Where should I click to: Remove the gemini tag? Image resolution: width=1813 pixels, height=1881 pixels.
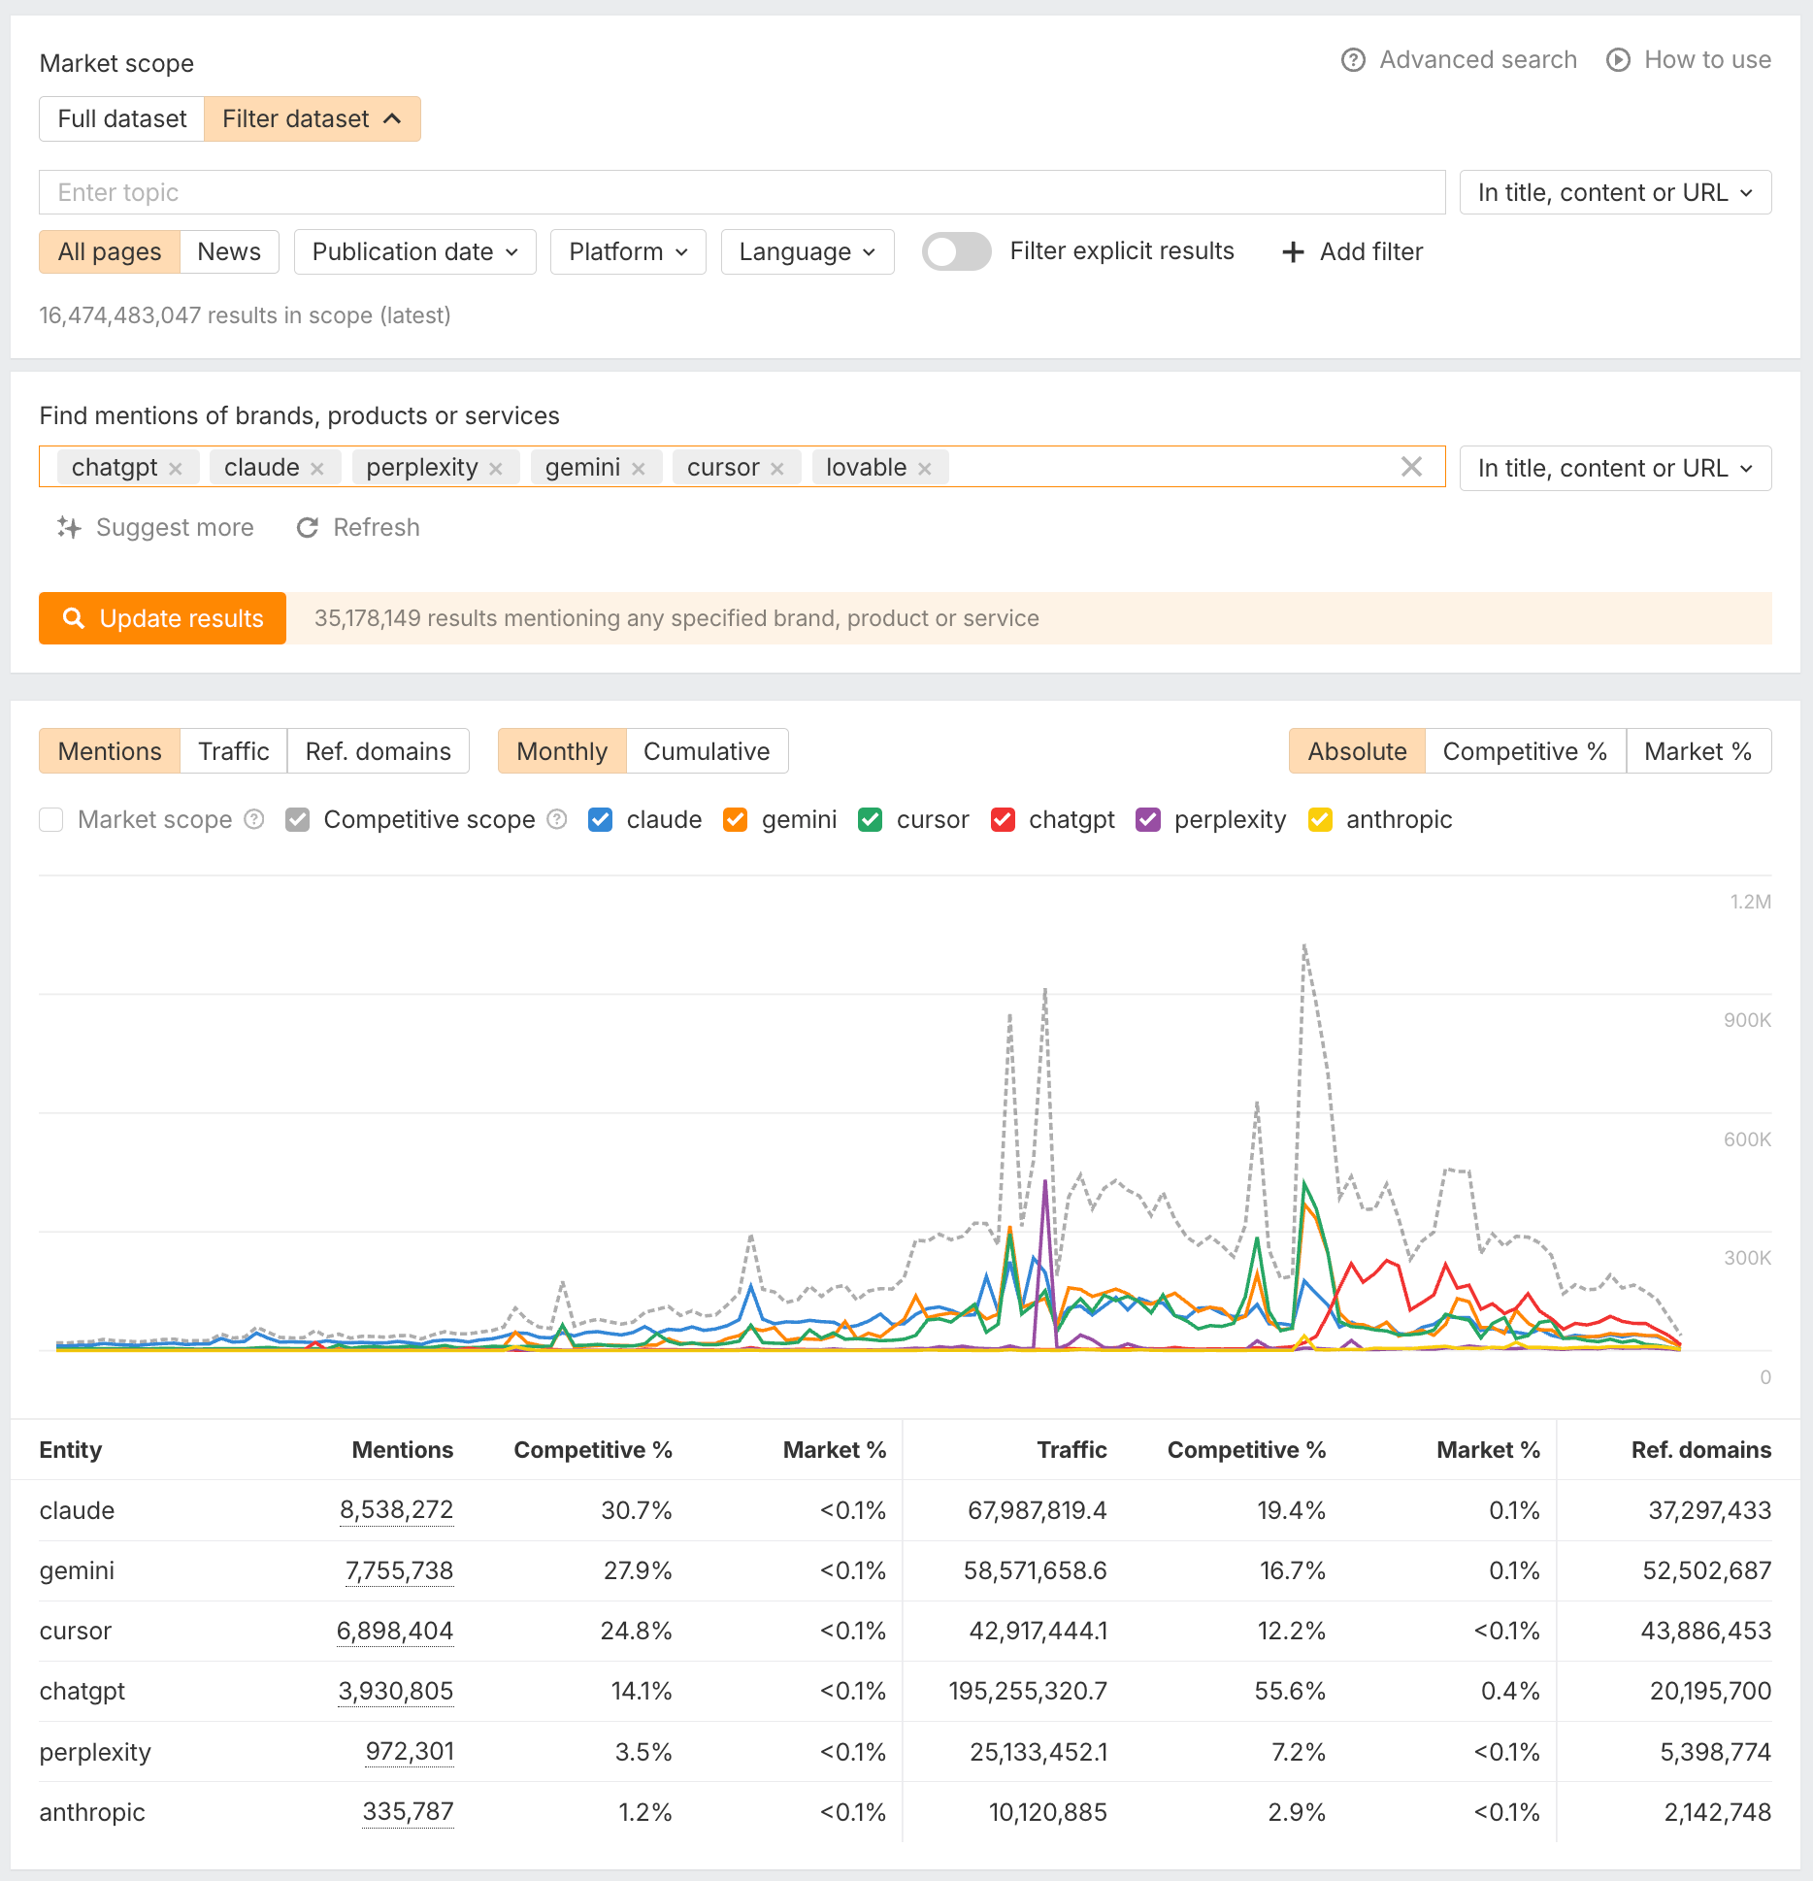[x=639, y=469]
